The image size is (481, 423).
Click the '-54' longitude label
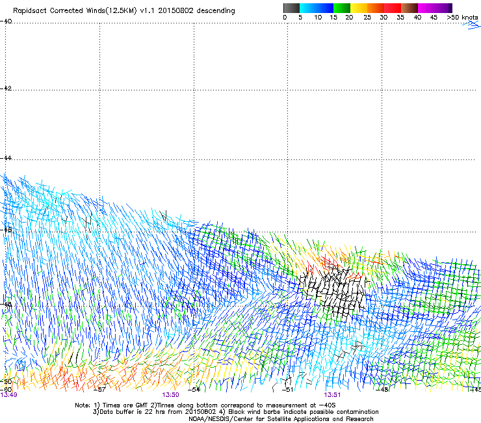pos(194,390)
